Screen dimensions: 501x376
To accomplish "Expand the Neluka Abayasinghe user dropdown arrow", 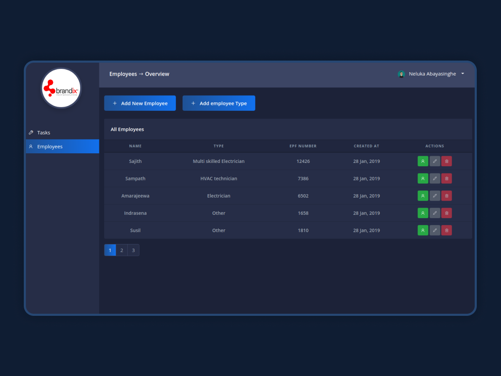I will (x=463, y=74).
